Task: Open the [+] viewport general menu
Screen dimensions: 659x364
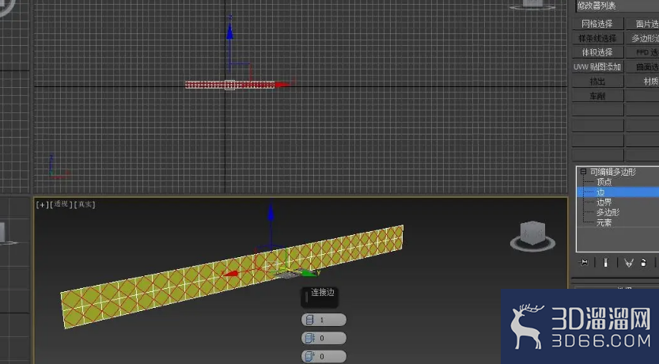Action: tap(42, 205)
